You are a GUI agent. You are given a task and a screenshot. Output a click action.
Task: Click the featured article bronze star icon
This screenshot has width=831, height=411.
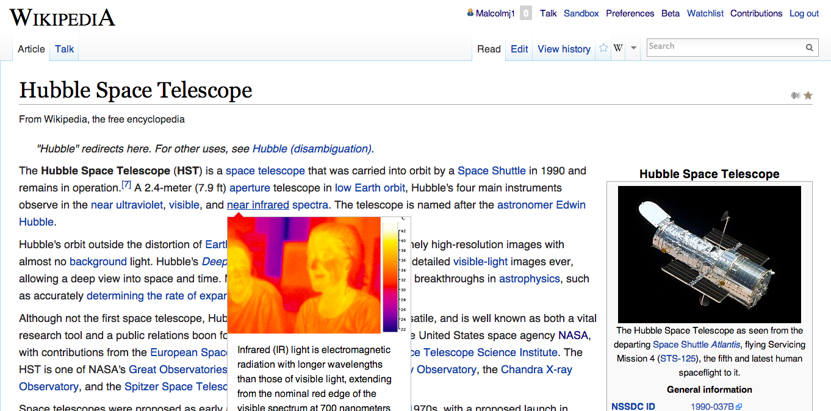click(808, 95)
